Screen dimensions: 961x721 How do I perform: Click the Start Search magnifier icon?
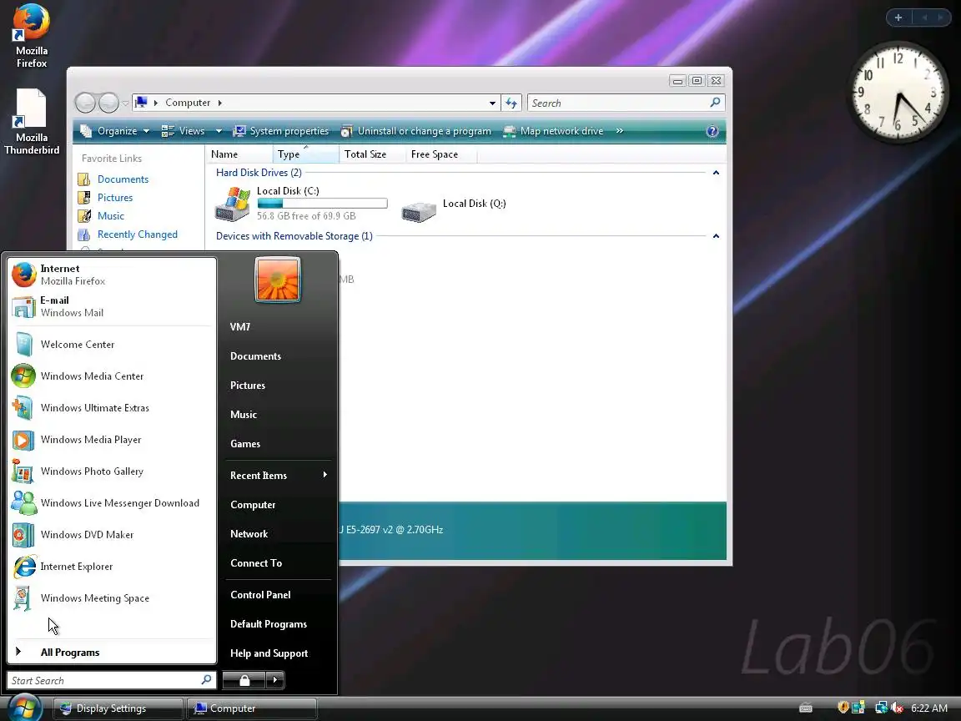(207, 680)
